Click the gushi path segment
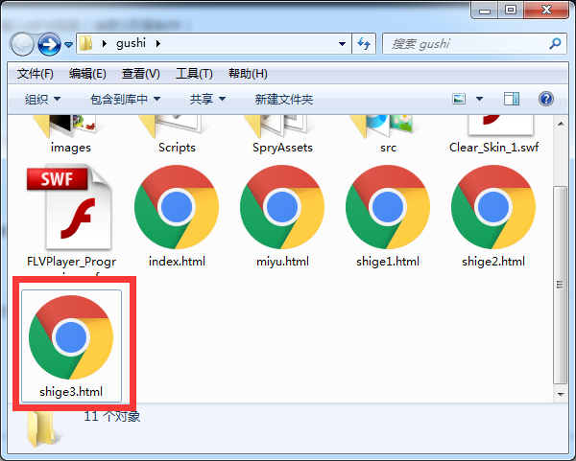576x461 pixels. click(132, 43)
